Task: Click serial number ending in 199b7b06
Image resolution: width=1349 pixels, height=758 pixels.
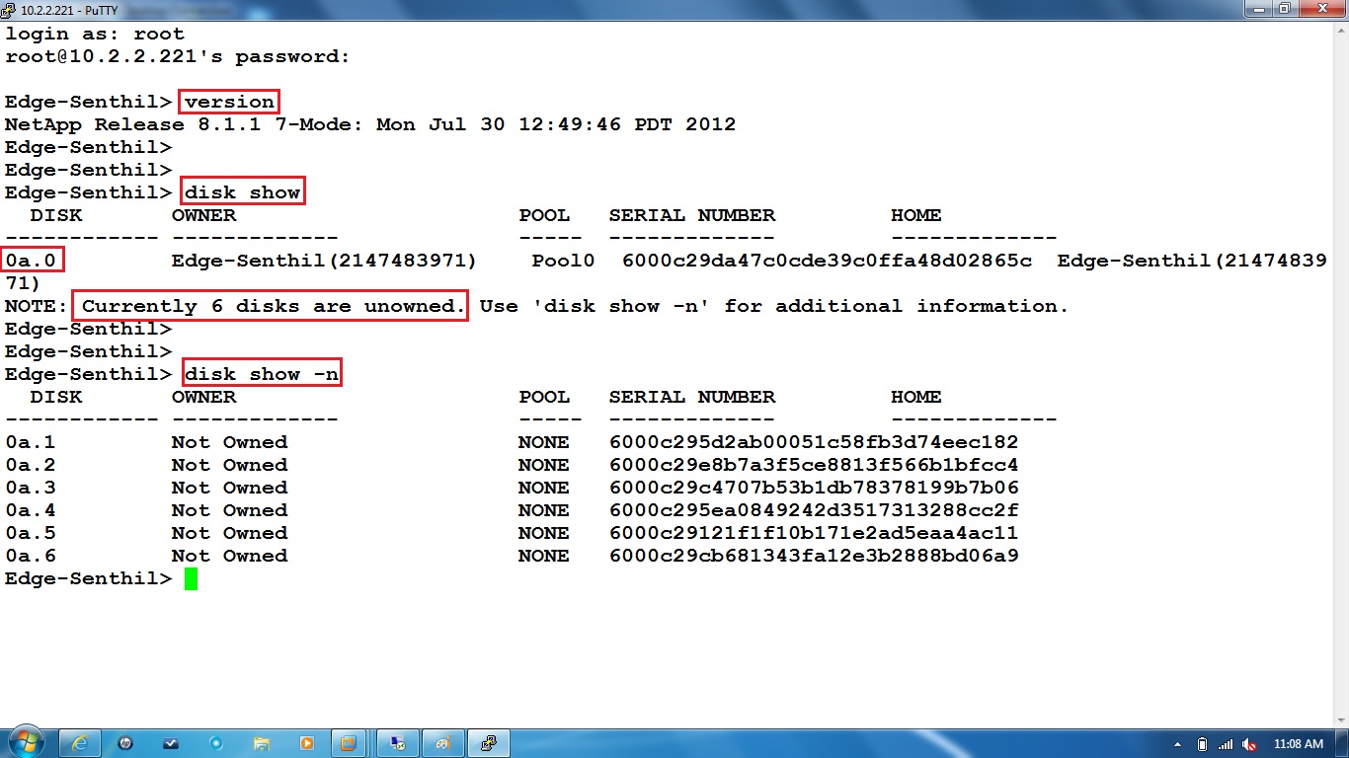Action: click(x=814, y=488)
